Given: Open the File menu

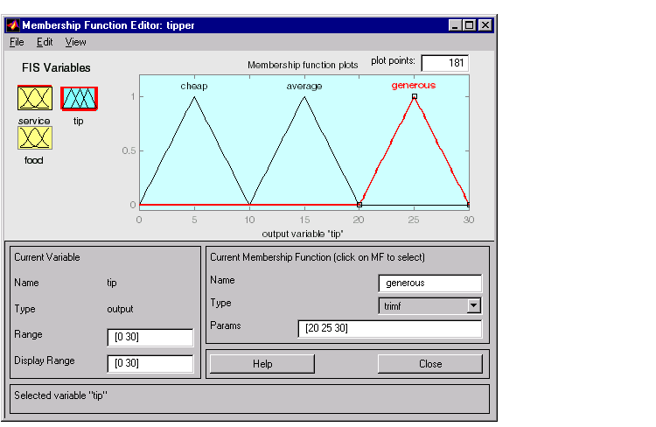Looking at the screenshot, I should (17, 42).
